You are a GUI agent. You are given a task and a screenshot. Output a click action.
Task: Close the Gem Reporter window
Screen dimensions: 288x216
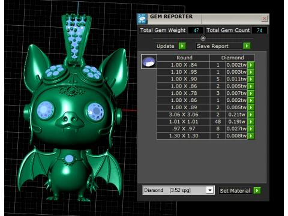point(265,19)
